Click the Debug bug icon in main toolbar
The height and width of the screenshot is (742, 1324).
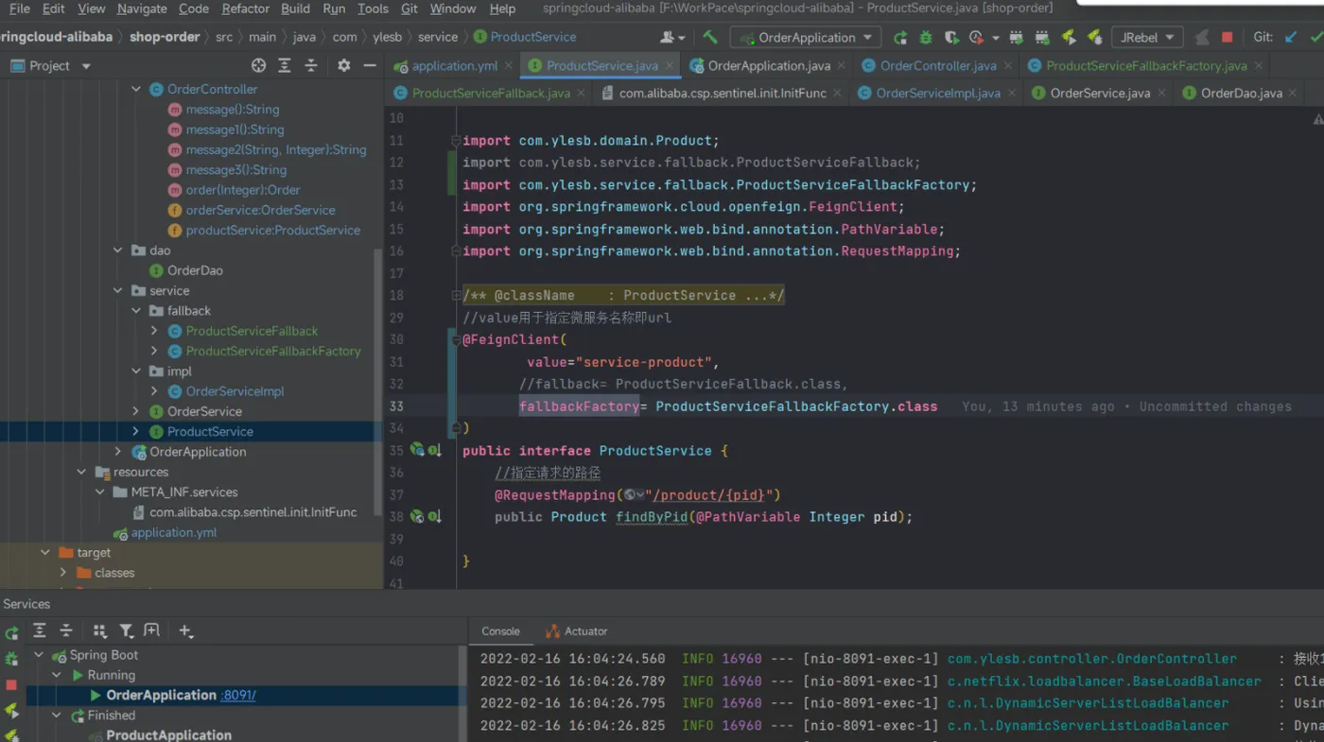[x=926, y=38]
